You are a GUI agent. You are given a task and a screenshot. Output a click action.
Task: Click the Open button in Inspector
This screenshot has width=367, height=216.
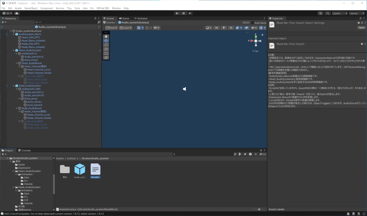tap(361, 27)
